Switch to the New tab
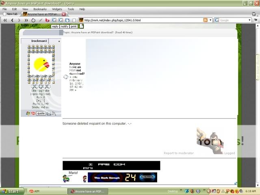The width and height of the screenshot is (260, 195). (x=10, y=14)
